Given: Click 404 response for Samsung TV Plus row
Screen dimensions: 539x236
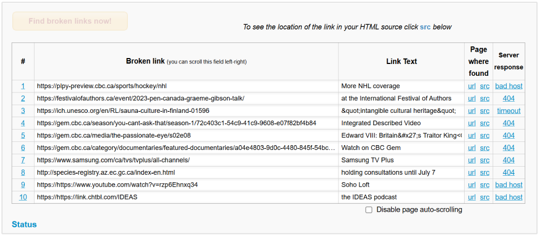Looking at the screenshot, I should (x=508, y=160).
